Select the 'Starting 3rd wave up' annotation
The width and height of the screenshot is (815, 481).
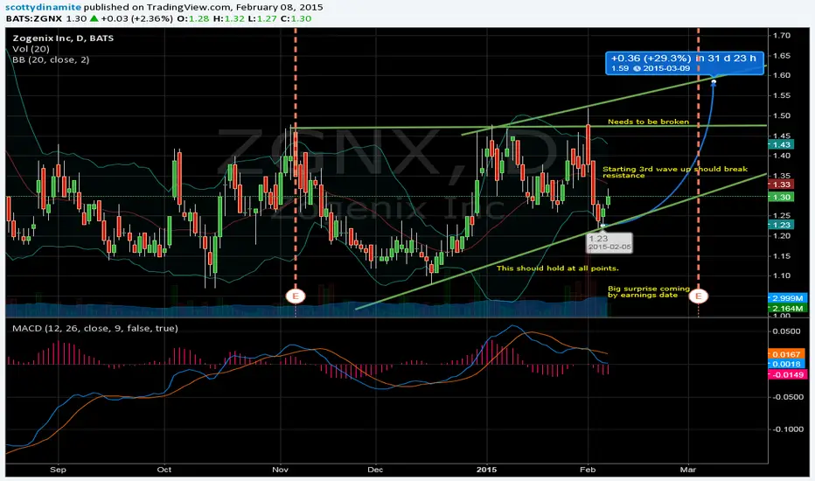[x=675, y=172]
